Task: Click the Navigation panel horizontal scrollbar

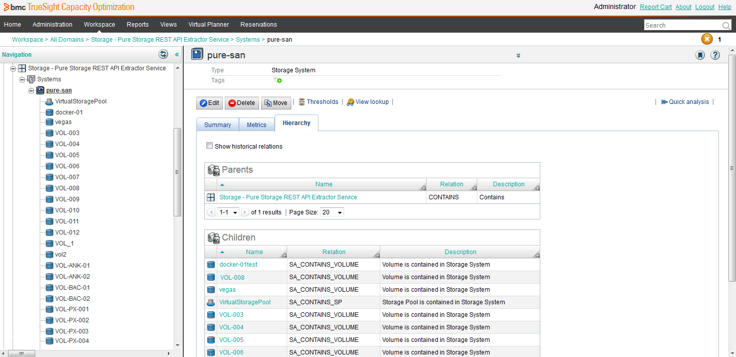Action: click(x=22, y=353)
